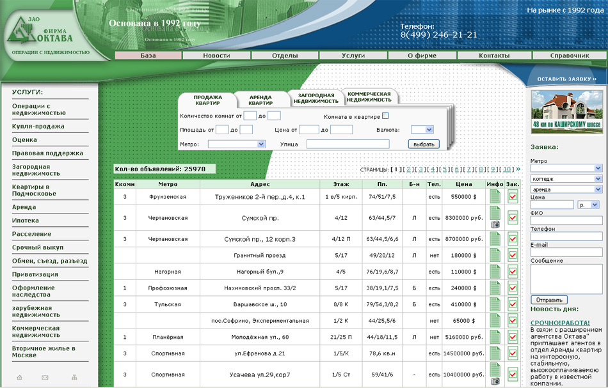Click the '48 км по Каширскому шоссе' house banner
This screenshot has width=608, height=388.
(566, 112)
